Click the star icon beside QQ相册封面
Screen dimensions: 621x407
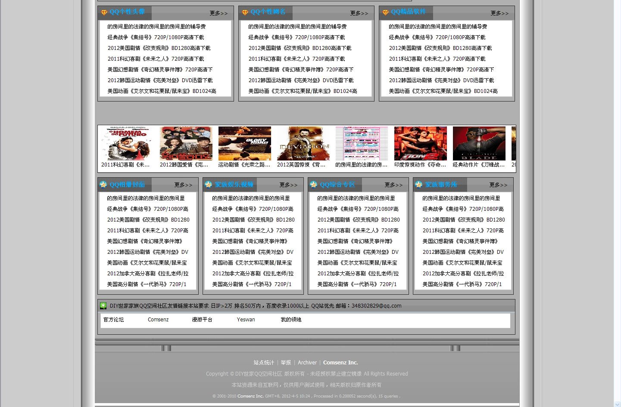[x=103, y=185]
